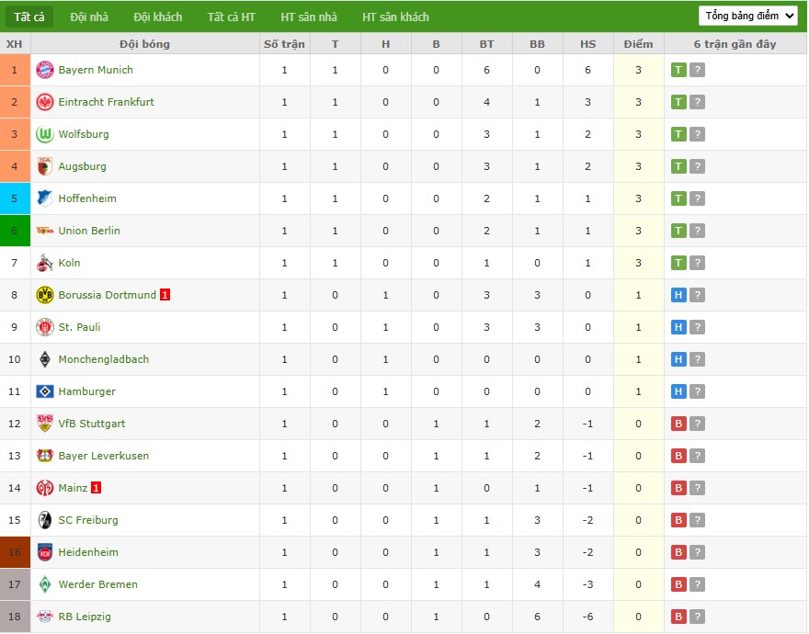Open the Tất cả HT tab
Viewport: 809px width, 634px height.
232,17
